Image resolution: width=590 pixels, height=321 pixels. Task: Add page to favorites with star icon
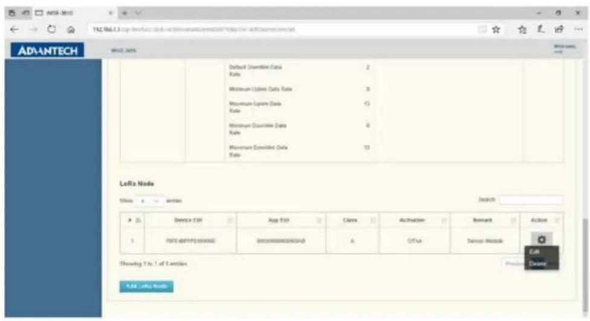496,30
